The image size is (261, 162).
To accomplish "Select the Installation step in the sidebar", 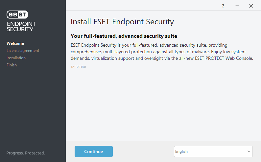I will click(16, 58).
